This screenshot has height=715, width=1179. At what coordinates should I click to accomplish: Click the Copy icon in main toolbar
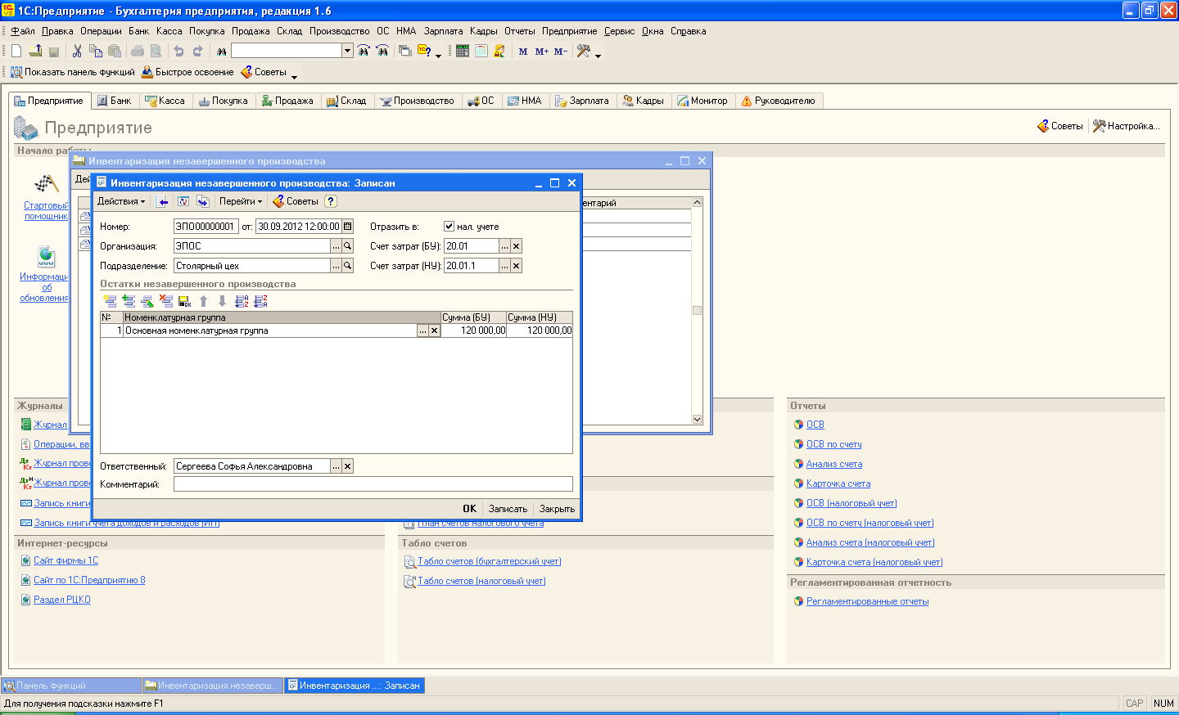96,51
